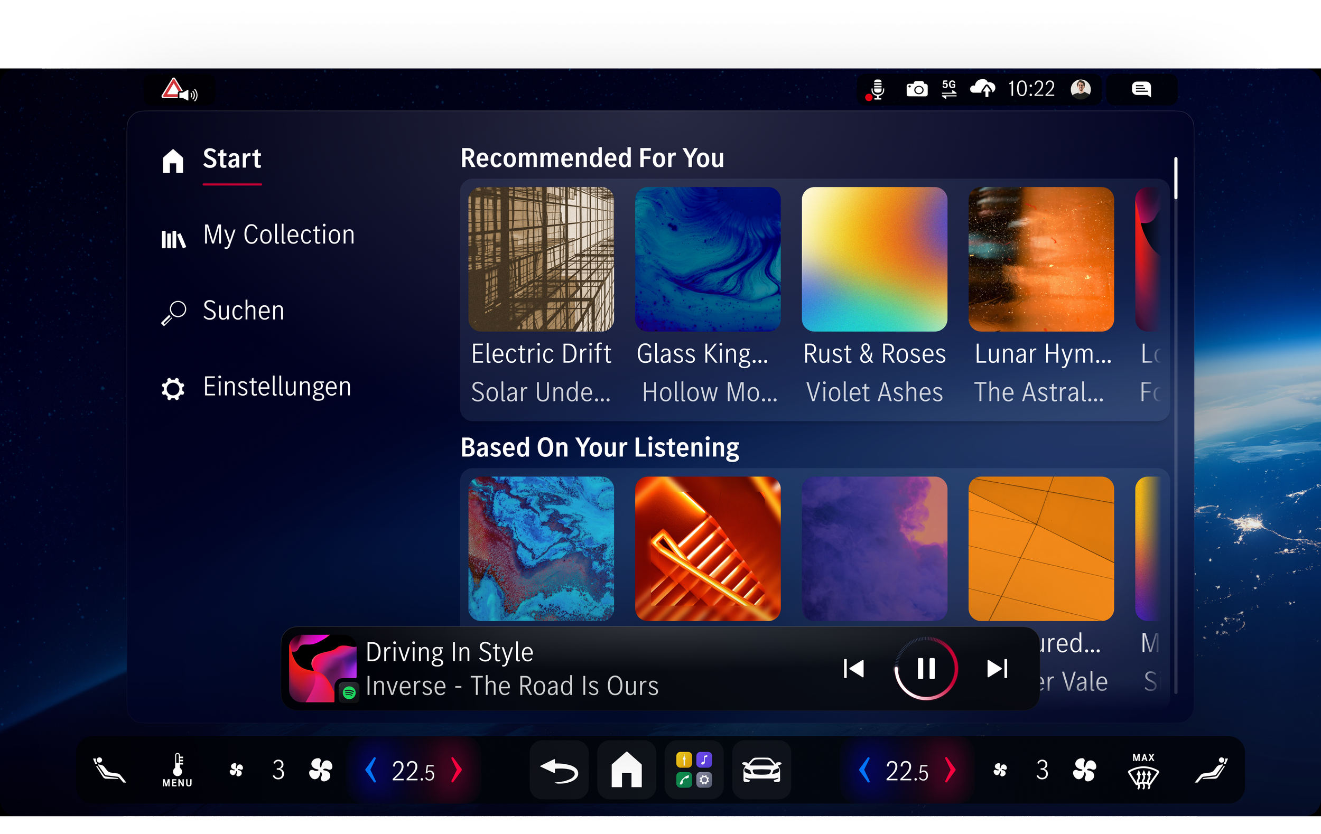Click the voice assistant microphone icon
The height and width of the screenshot is (834, 1321).
pyautogui.click(x=877, y=89)
